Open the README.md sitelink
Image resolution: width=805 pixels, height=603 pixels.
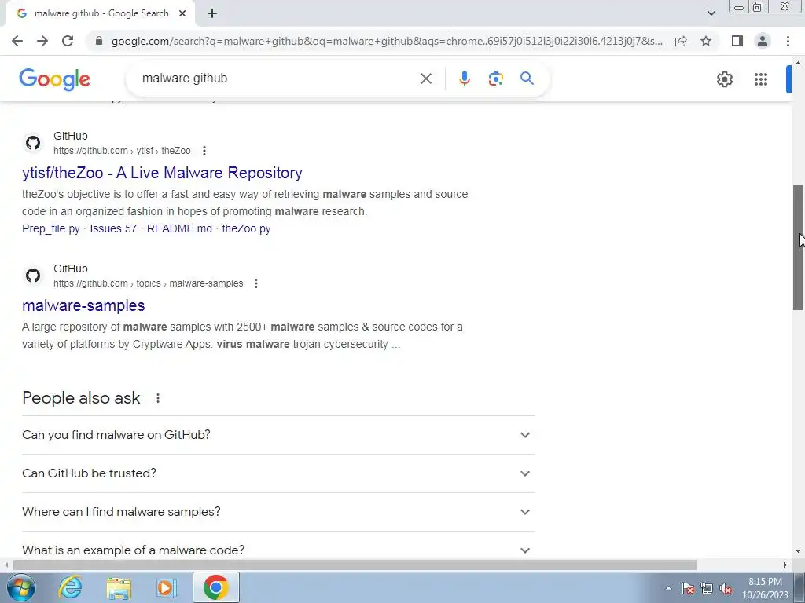[x=179, y=228]
